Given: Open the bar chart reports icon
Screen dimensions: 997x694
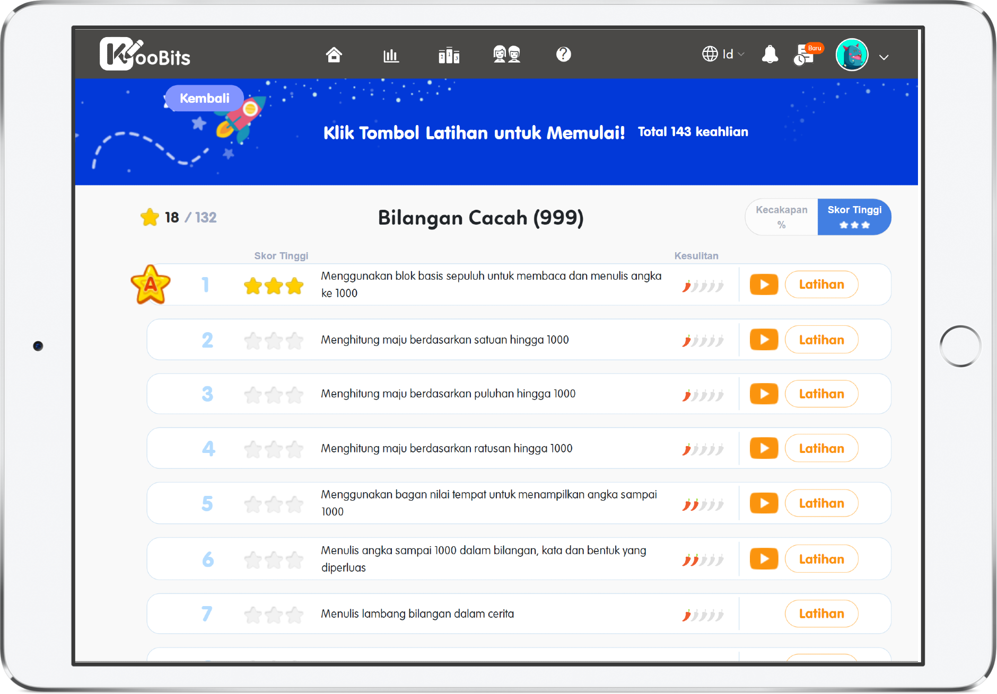Looking at the screenshot, I should (x=391, y=55).
